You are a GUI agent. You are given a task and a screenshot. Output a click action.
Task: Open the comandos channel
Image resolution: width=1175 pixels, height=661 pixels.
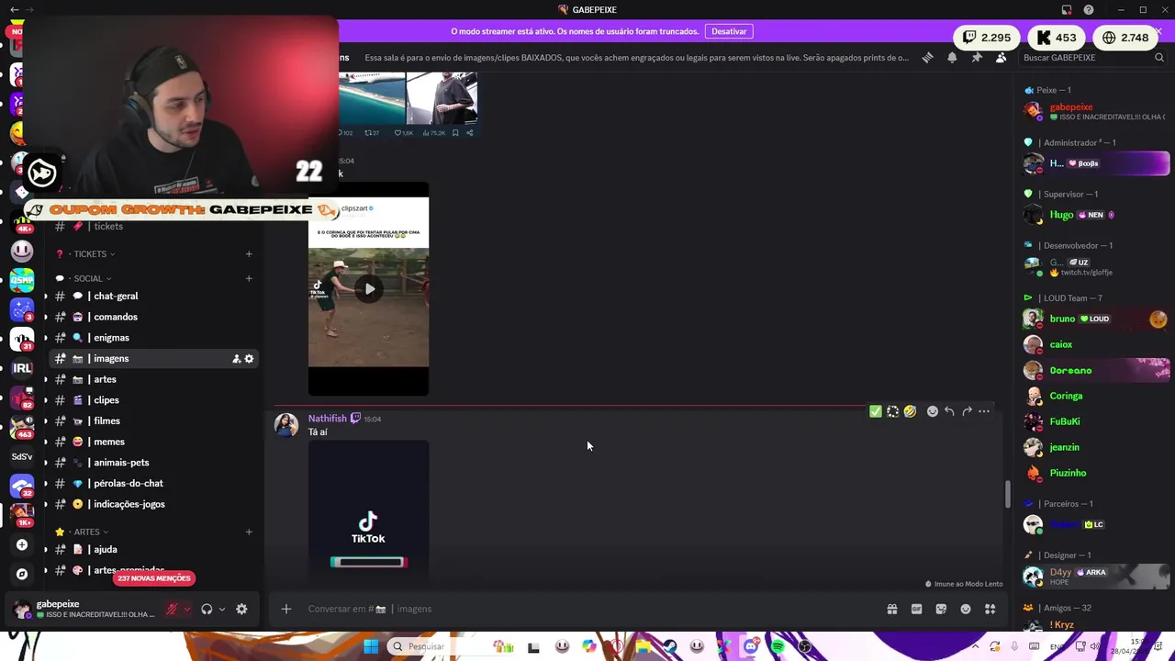tap(153, 317)
